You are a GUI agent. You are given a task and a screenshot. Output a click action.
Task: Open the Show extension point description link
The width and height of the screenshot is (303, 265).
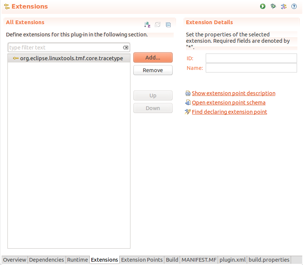click(233, 93)
